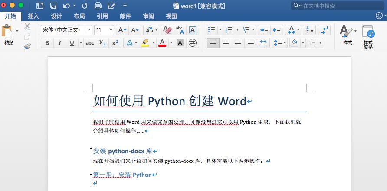Open the Styles Pane (样式窗格)

(368, 37)
